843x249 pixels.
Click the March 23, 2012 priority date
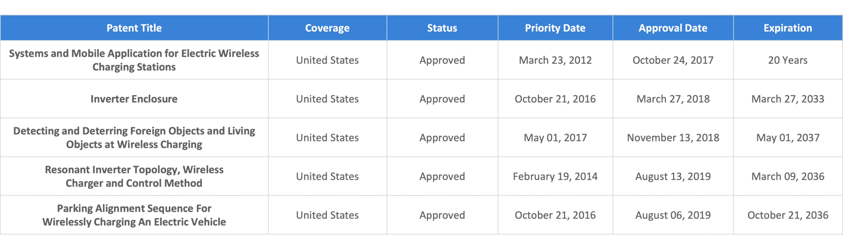(x=555, y=60)
